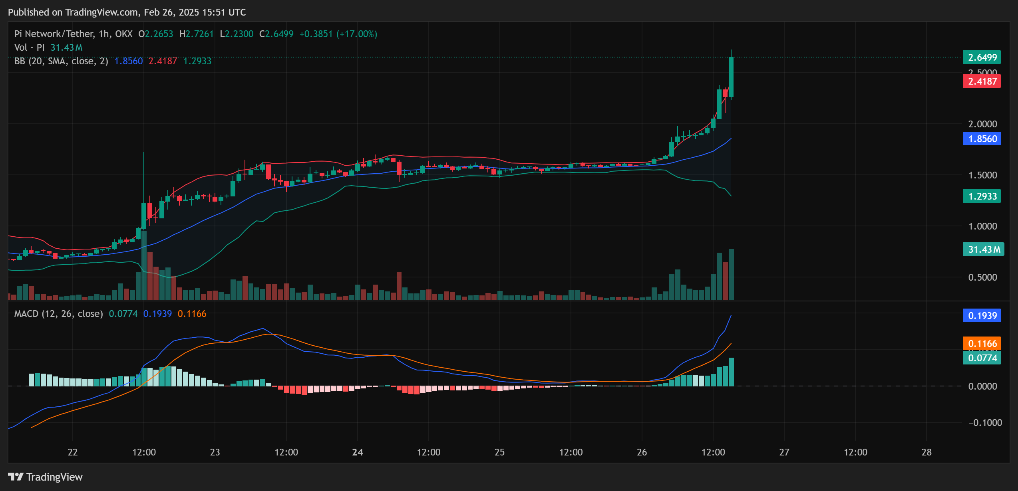
Task: Click the green 2.6499 current price tag
Action: [x=982, y=57]
